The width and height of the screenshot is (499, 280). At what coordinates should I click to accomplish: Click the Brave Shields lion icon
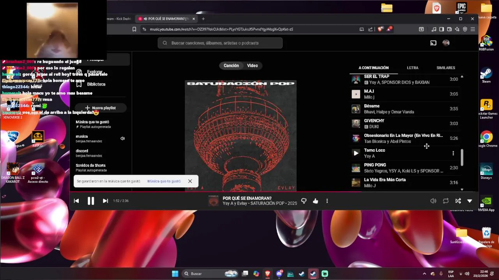coord(380,29)
